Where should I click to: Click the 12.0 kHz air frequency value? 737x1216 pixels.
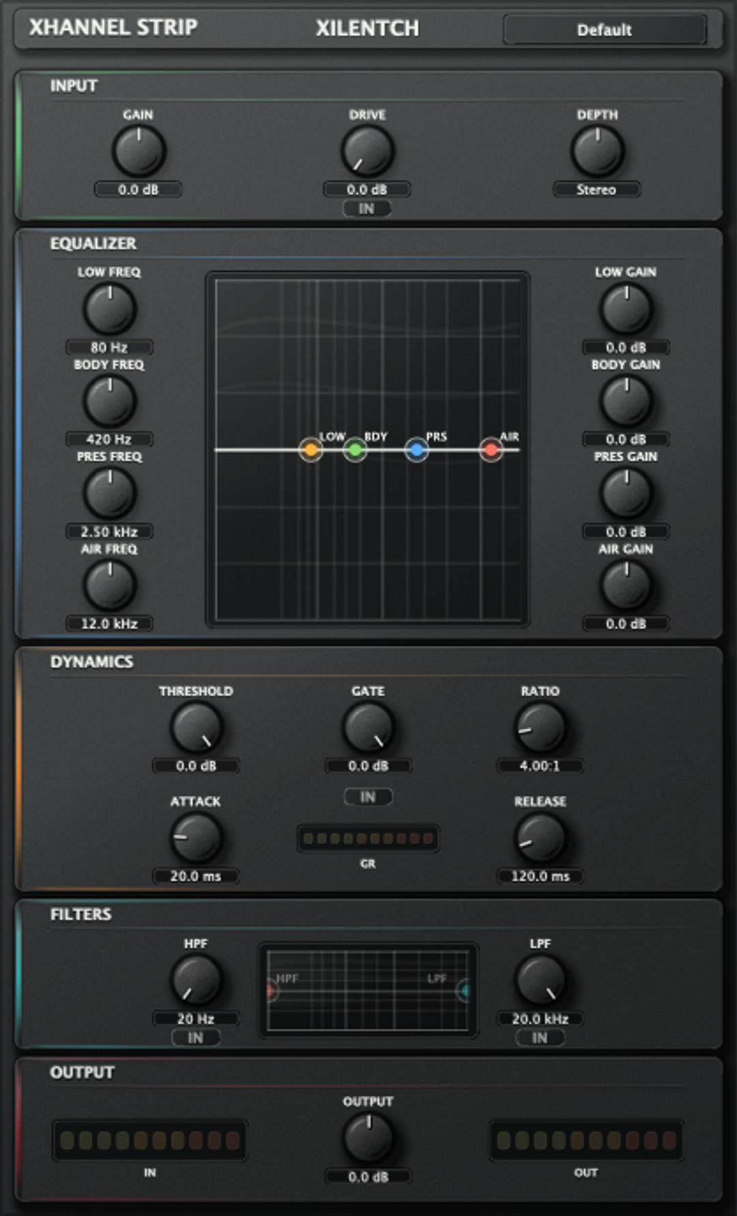pos(109,624)
